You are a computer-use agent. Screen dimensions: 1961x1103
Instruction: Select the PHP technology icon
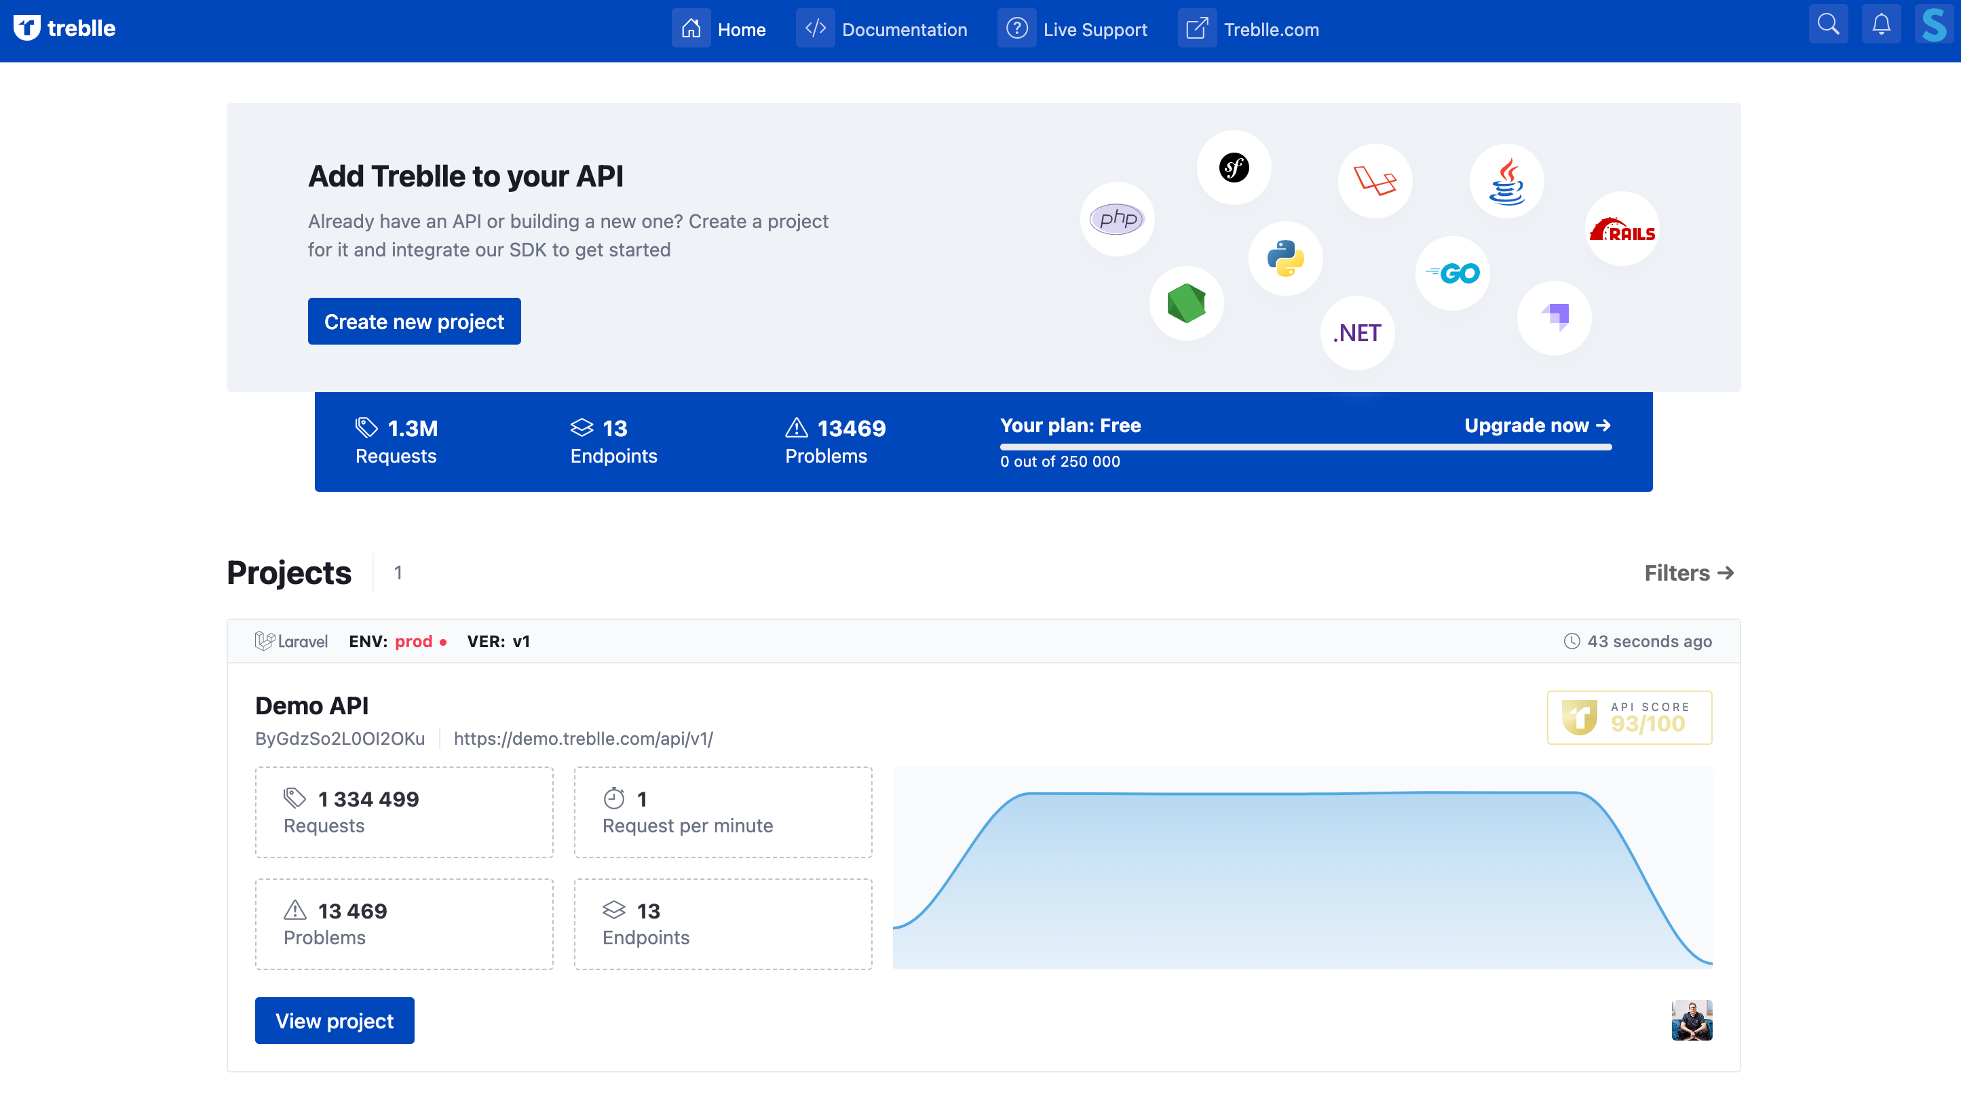point(1116,218)
